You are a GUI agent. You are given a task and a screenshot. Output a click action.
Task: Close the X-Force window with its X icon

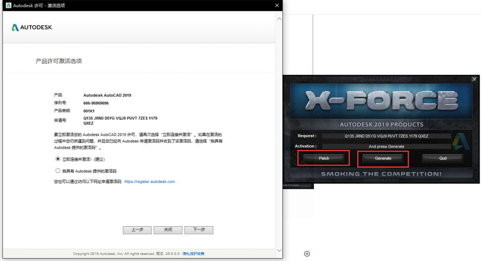[474, 79]
